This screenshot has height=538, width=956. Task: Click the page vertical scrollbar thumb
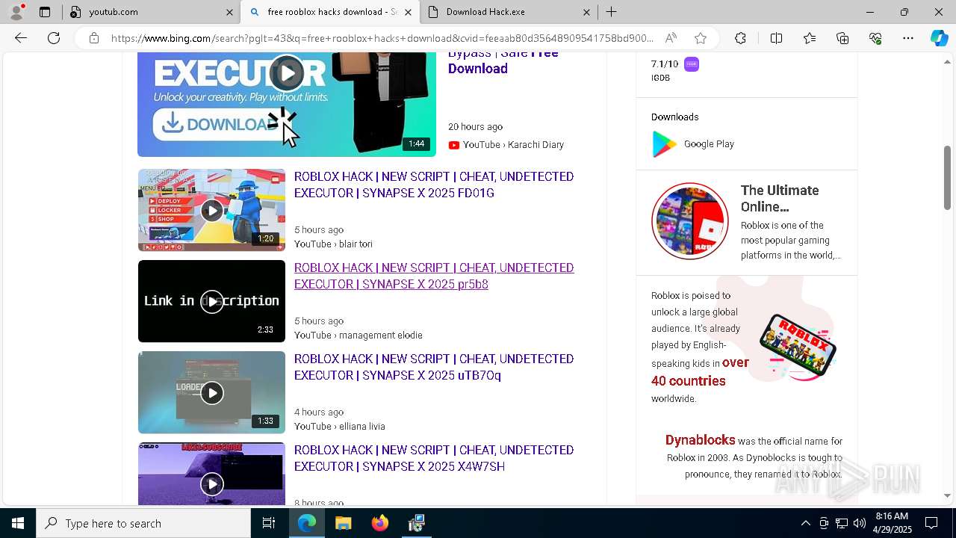coord(947,178)
